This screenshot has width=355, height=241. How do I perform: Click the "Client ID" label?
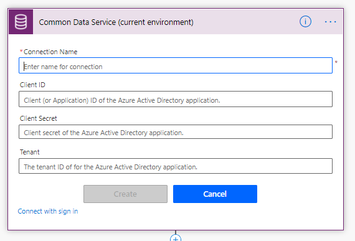click(32, 85)
